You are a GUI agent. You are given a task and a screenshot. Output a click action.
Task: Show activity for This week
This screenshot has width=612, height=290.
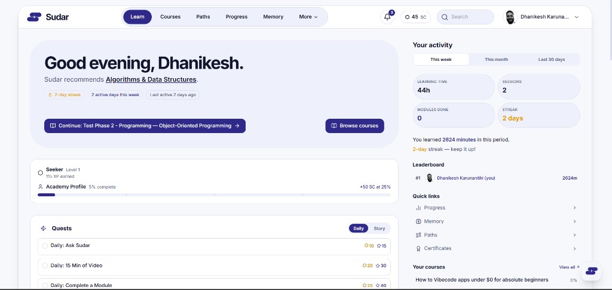tap(441, 59)
